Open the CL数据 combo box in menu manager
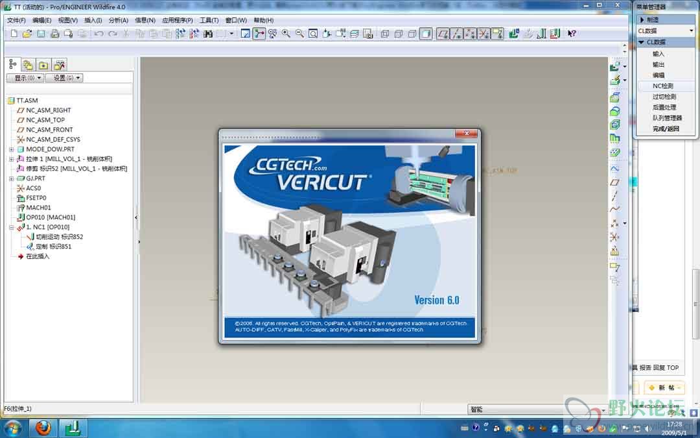Image resolution: width=700 pixels, height=438 pixels. [665, 31]
